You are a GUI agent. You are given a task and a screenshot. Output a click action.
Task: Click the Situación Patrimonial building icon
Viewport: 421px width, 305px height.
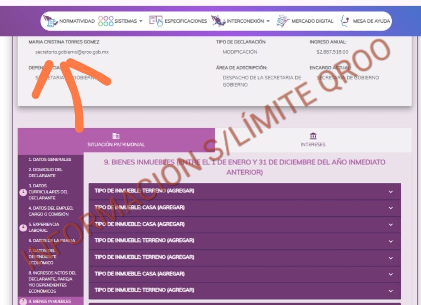coord(116,136)
